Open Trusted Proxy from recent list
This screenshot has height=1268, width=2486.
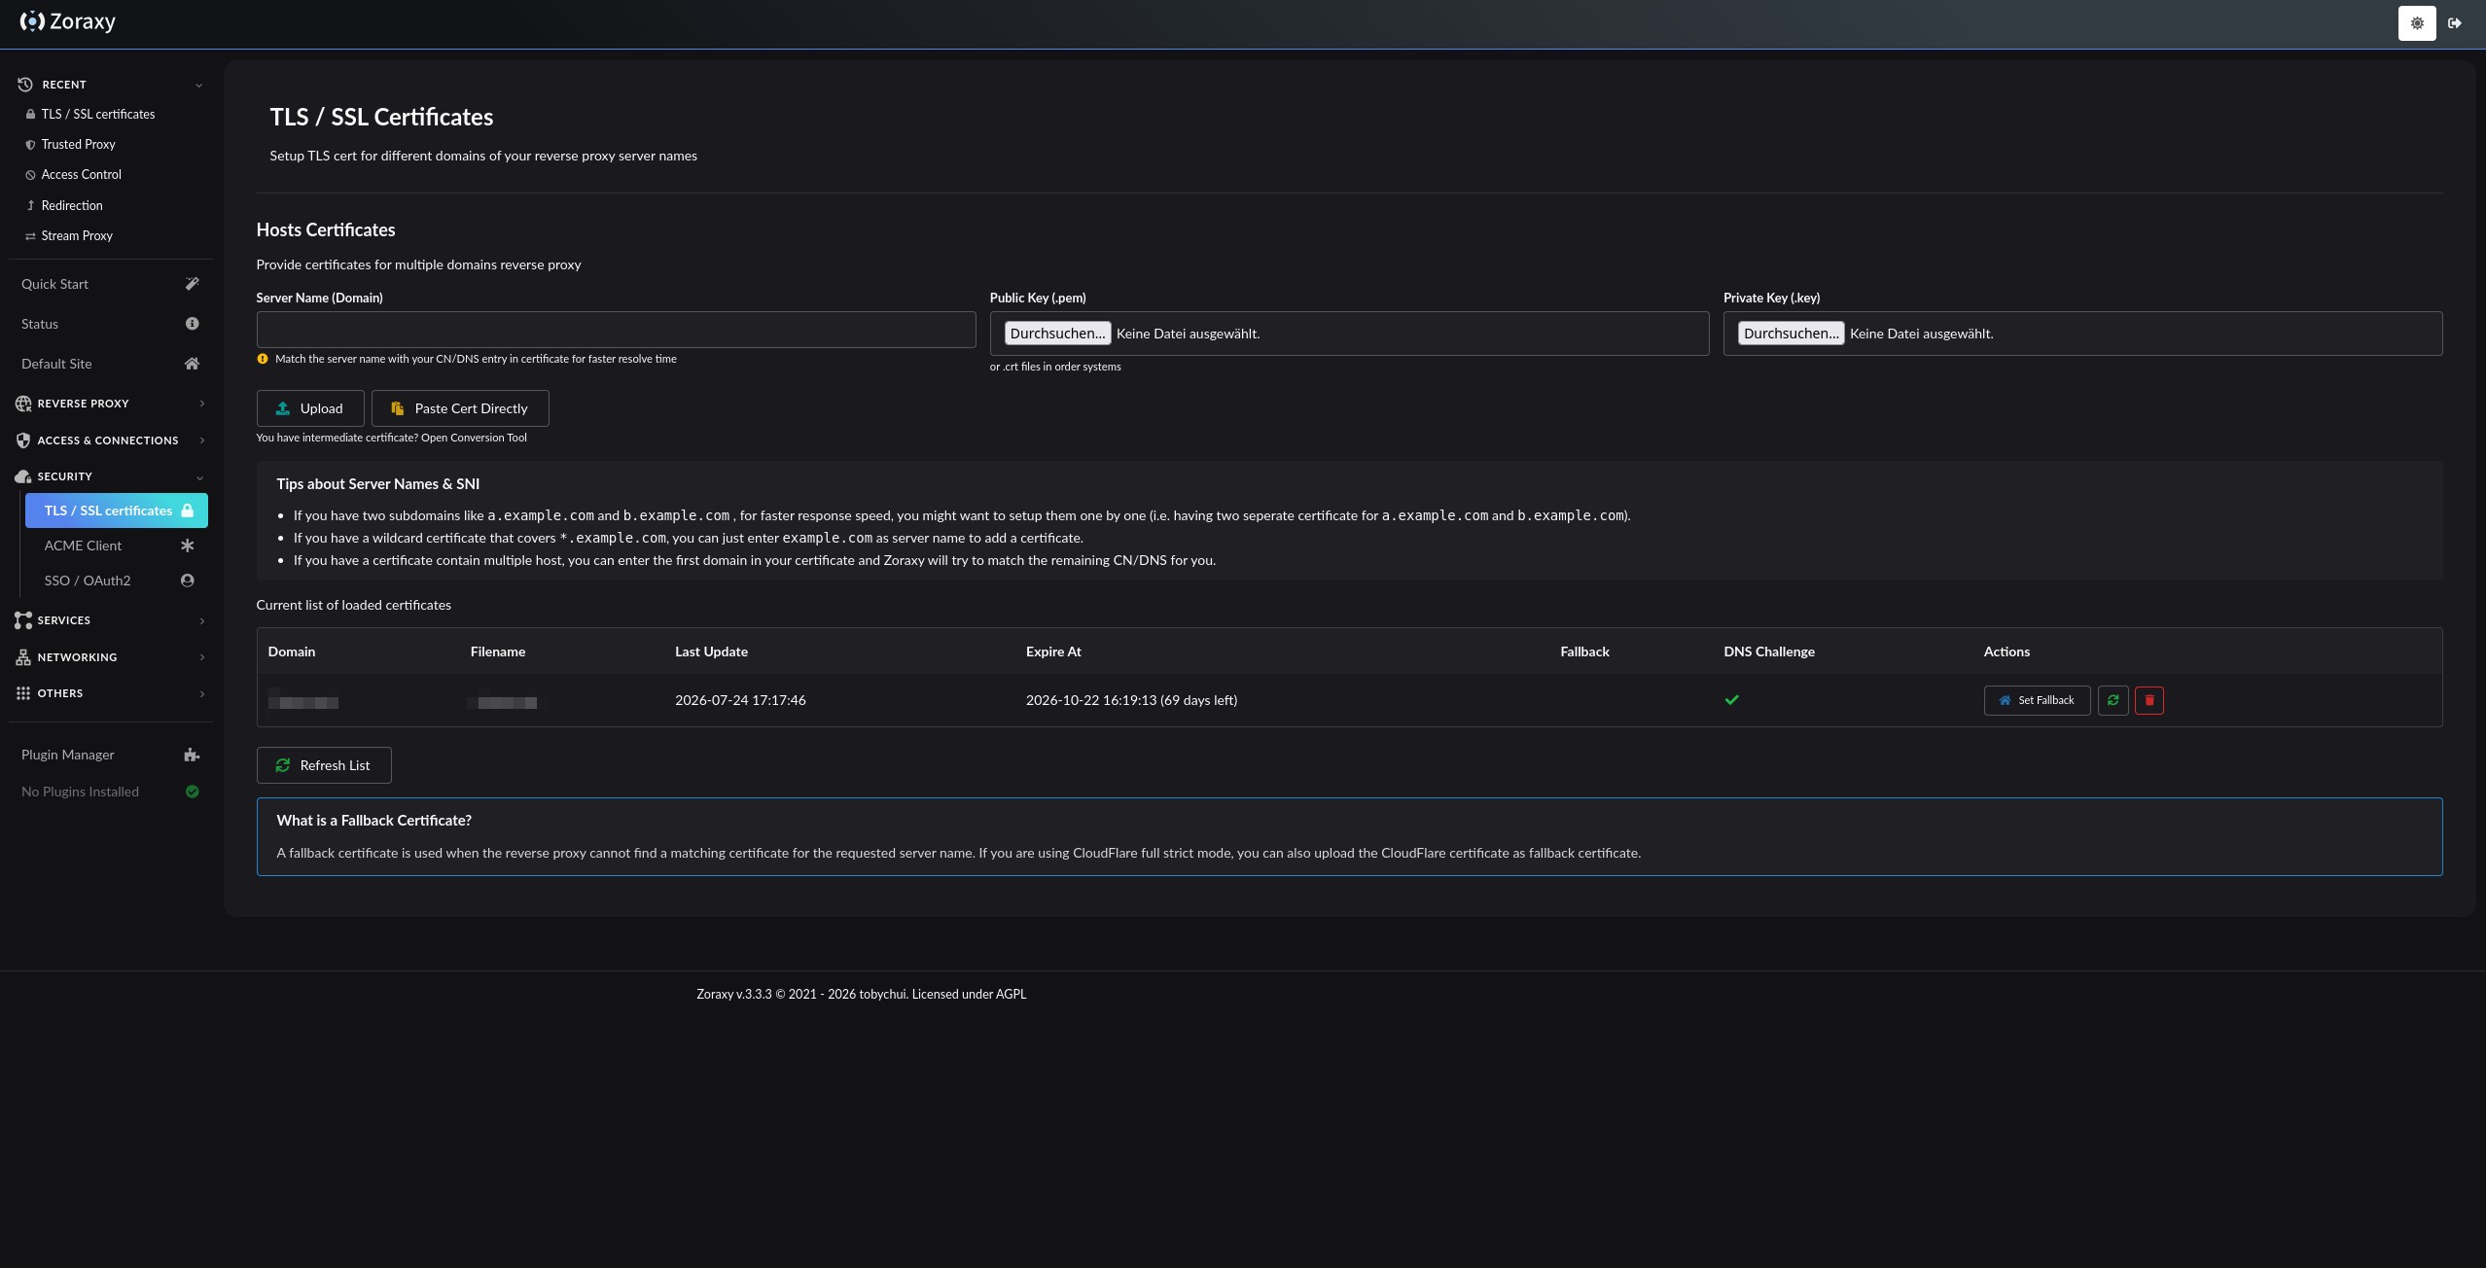[x=78, y=144]
